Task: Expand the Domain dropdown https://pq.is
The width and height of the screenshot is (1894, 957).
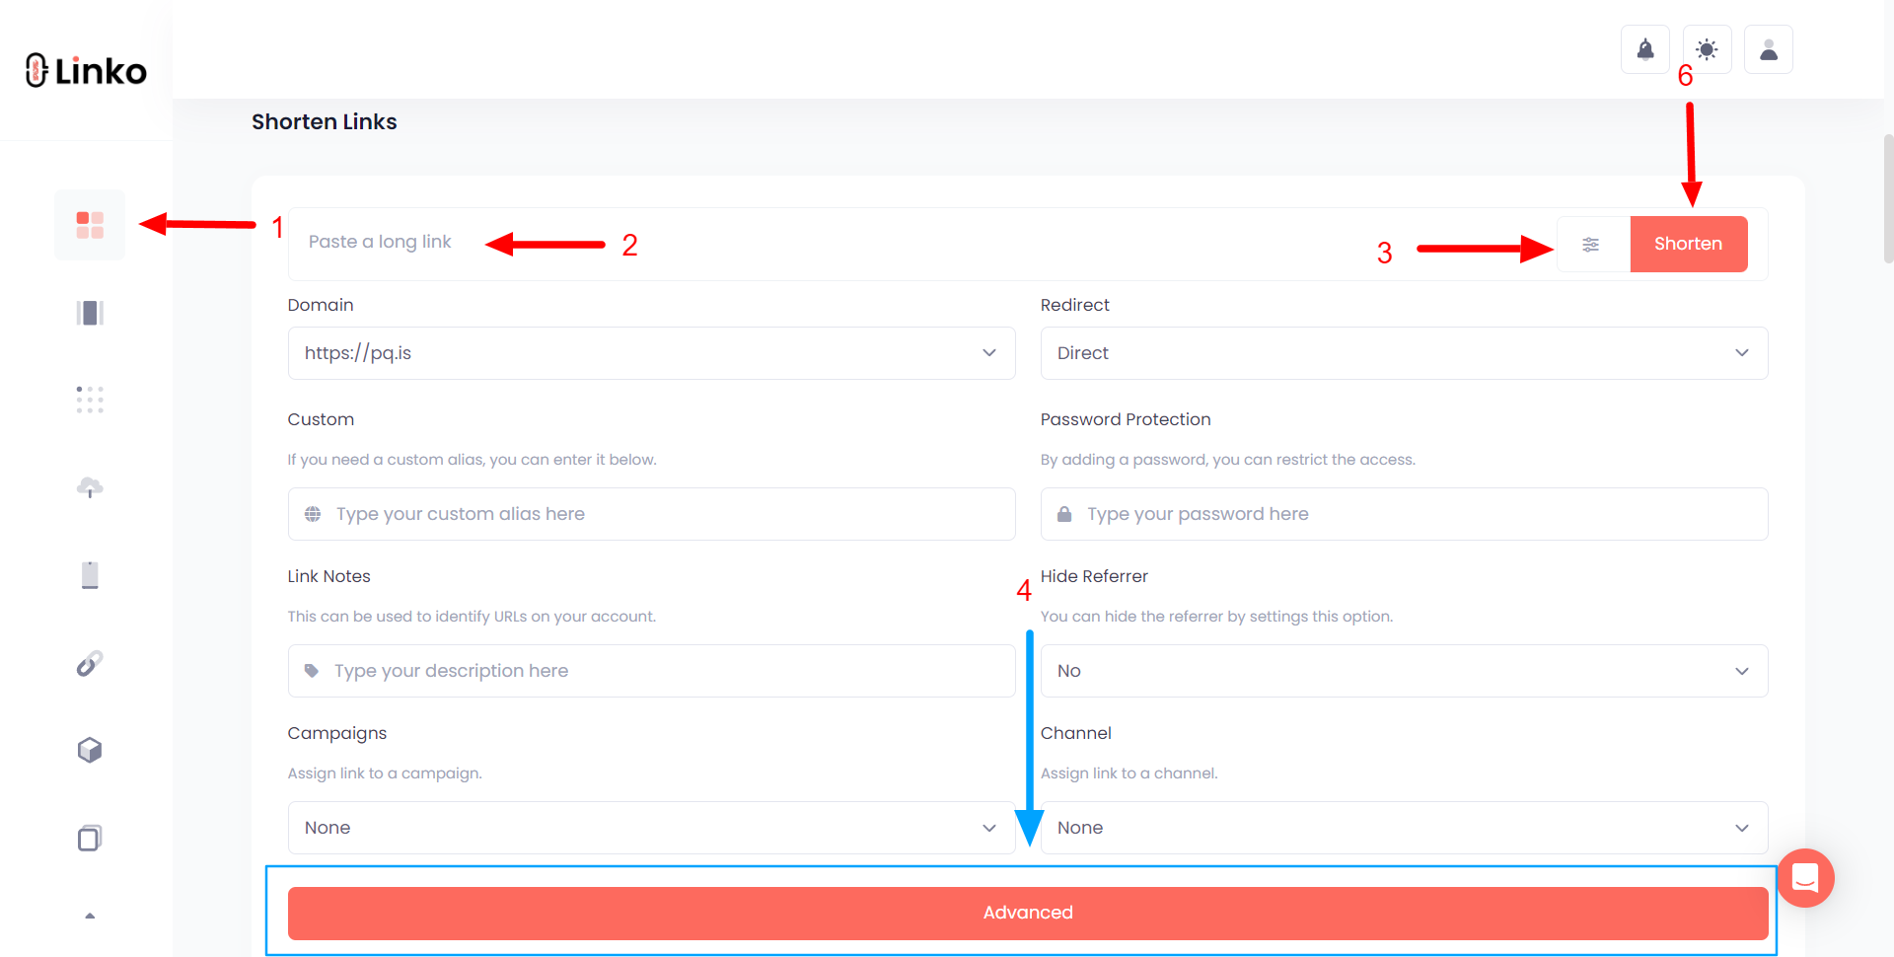Action: coord(652,353)
